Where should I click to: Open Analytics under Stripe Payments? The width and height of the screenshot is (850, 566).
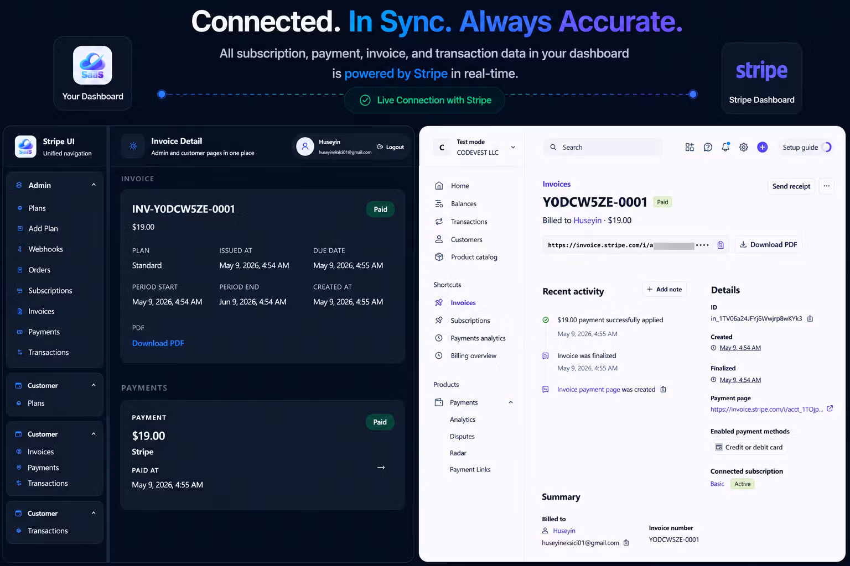click(463, 420)
